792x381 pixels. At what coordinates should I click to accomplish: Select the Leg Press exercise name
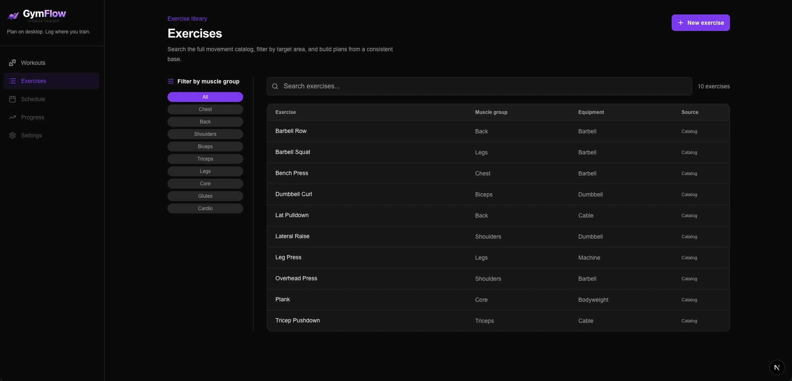click(288, 257)
